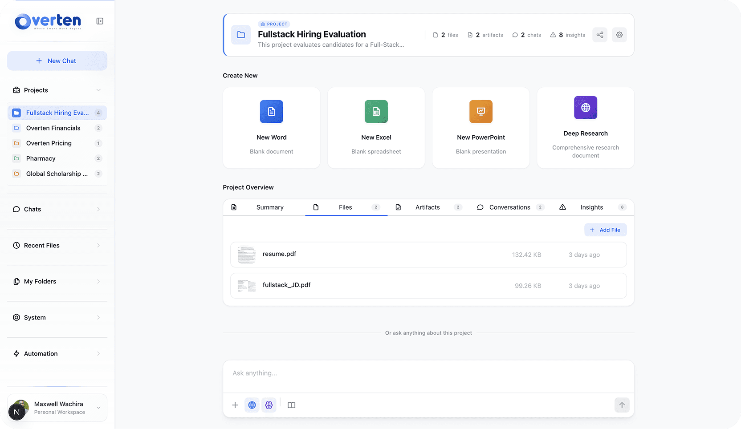Select the Deep Research globe icon
741x429 pixels.
[x=585, y=107]
